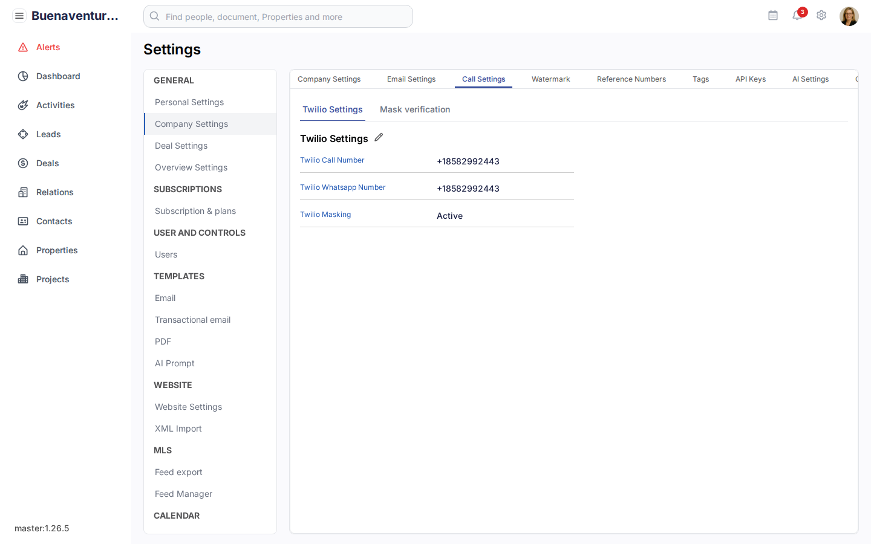Click the Alerts warning icon
The width and height of the screenshot is (871, 544).
pos(23,47)
